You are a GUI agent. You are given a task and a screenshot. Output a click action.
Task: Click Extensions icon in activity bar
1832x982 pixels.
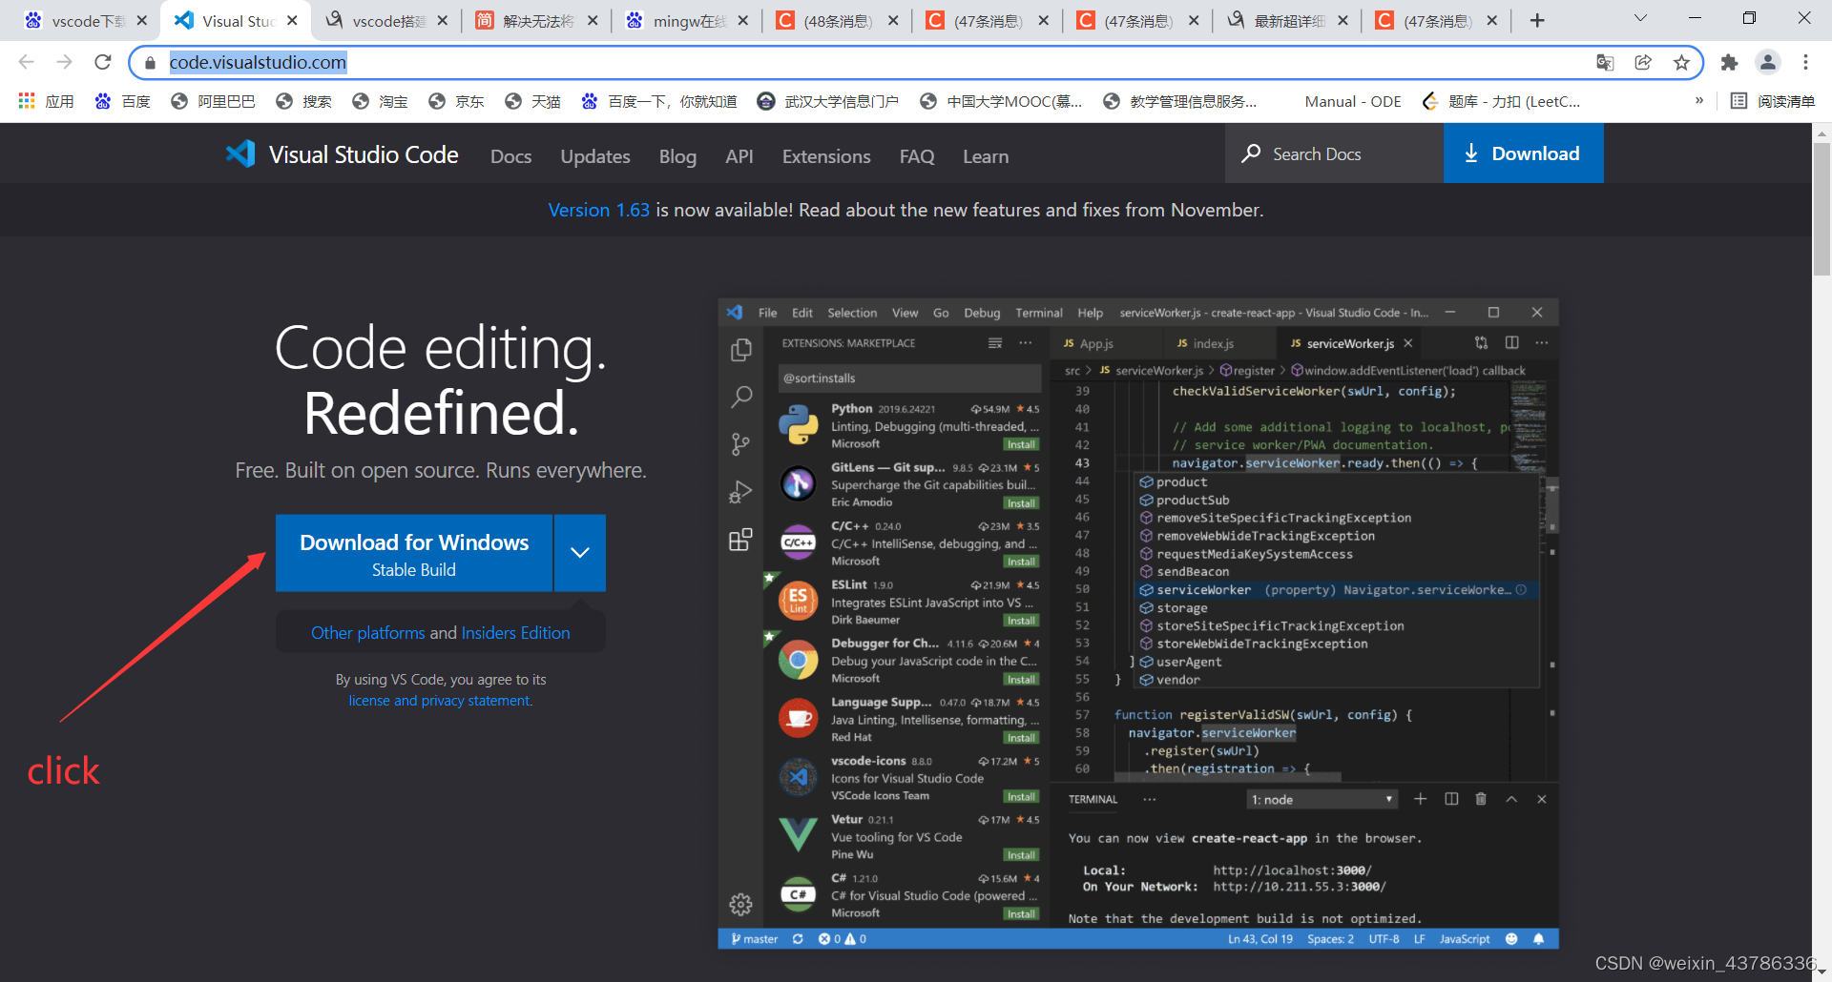[x=740, y=540]
